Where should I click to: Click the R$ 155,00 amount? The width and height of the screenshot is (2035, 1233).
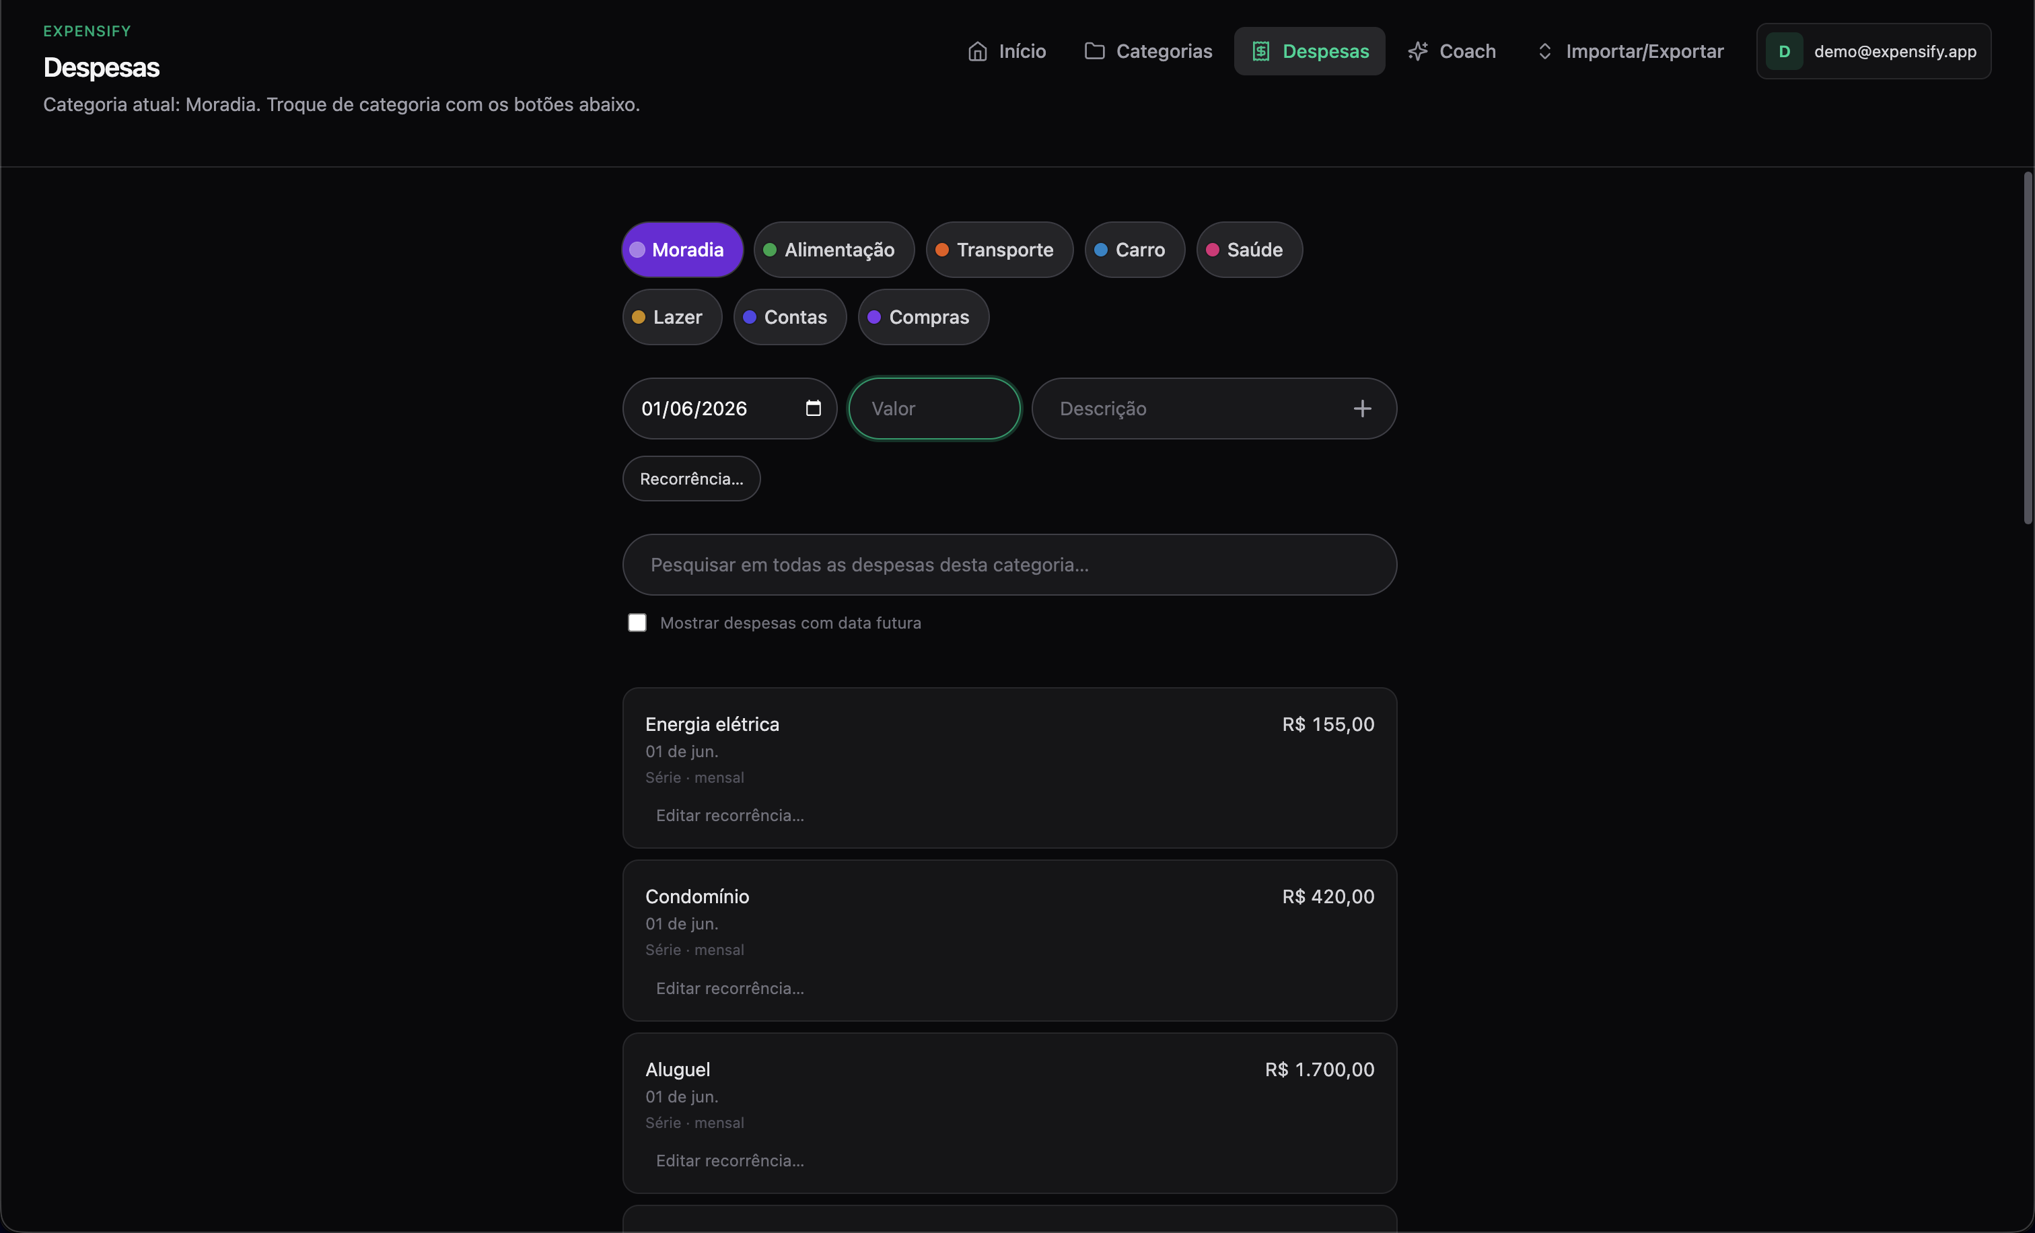1328,724
